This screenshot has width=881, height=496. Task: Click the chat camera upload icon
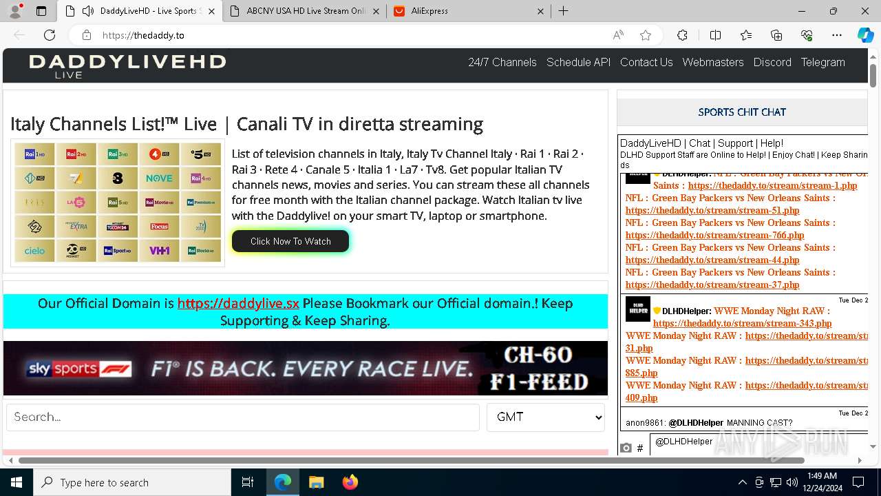[x=626, y=448]
